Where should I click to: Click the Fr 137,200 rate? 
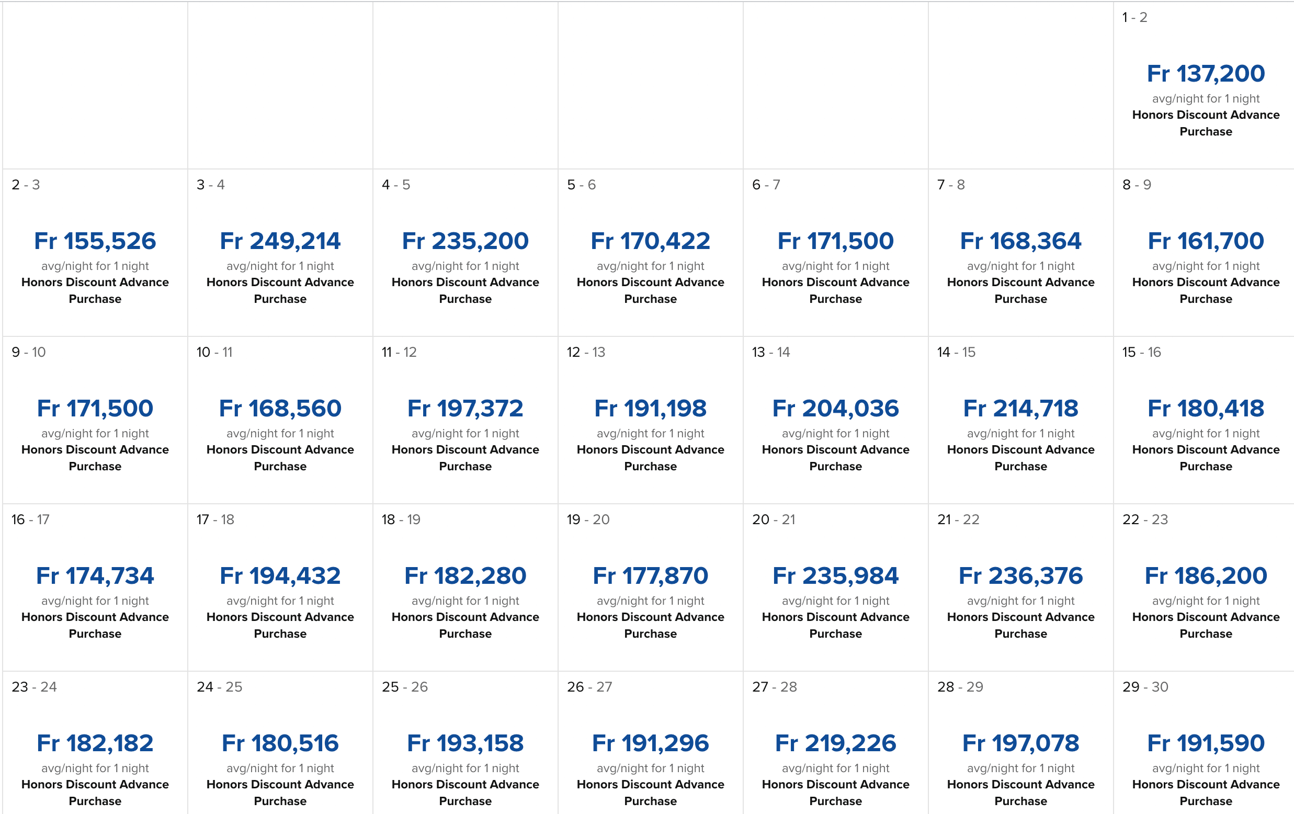1205,74
